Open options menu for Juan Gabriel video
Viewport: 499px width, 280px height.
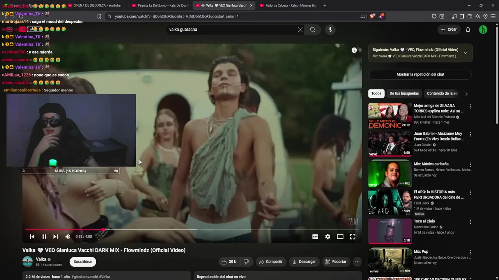(471, 134)
